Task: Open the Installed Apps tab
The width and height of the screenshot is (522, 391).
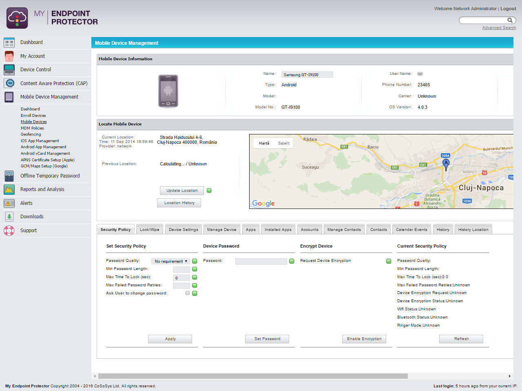Action: click(278, 230)
